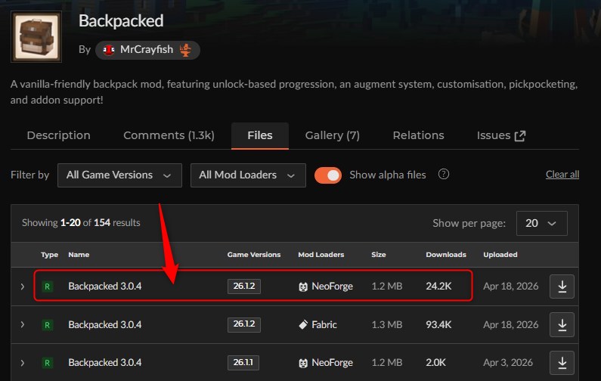Open Backpacked 3.0.4 file for Fabric
Screen dimensions: 601x381
coord(104,324)
